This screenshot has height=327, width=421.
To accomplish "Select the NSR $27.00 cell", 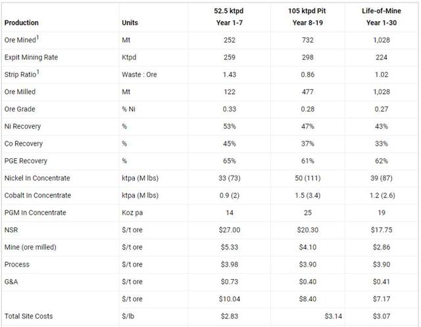I will tap(230, 230).
